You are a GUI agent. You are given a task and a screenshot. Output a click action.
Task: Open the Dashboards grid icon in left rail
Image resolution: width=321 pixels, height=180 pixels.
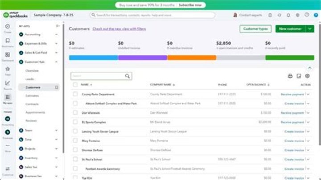8,55
